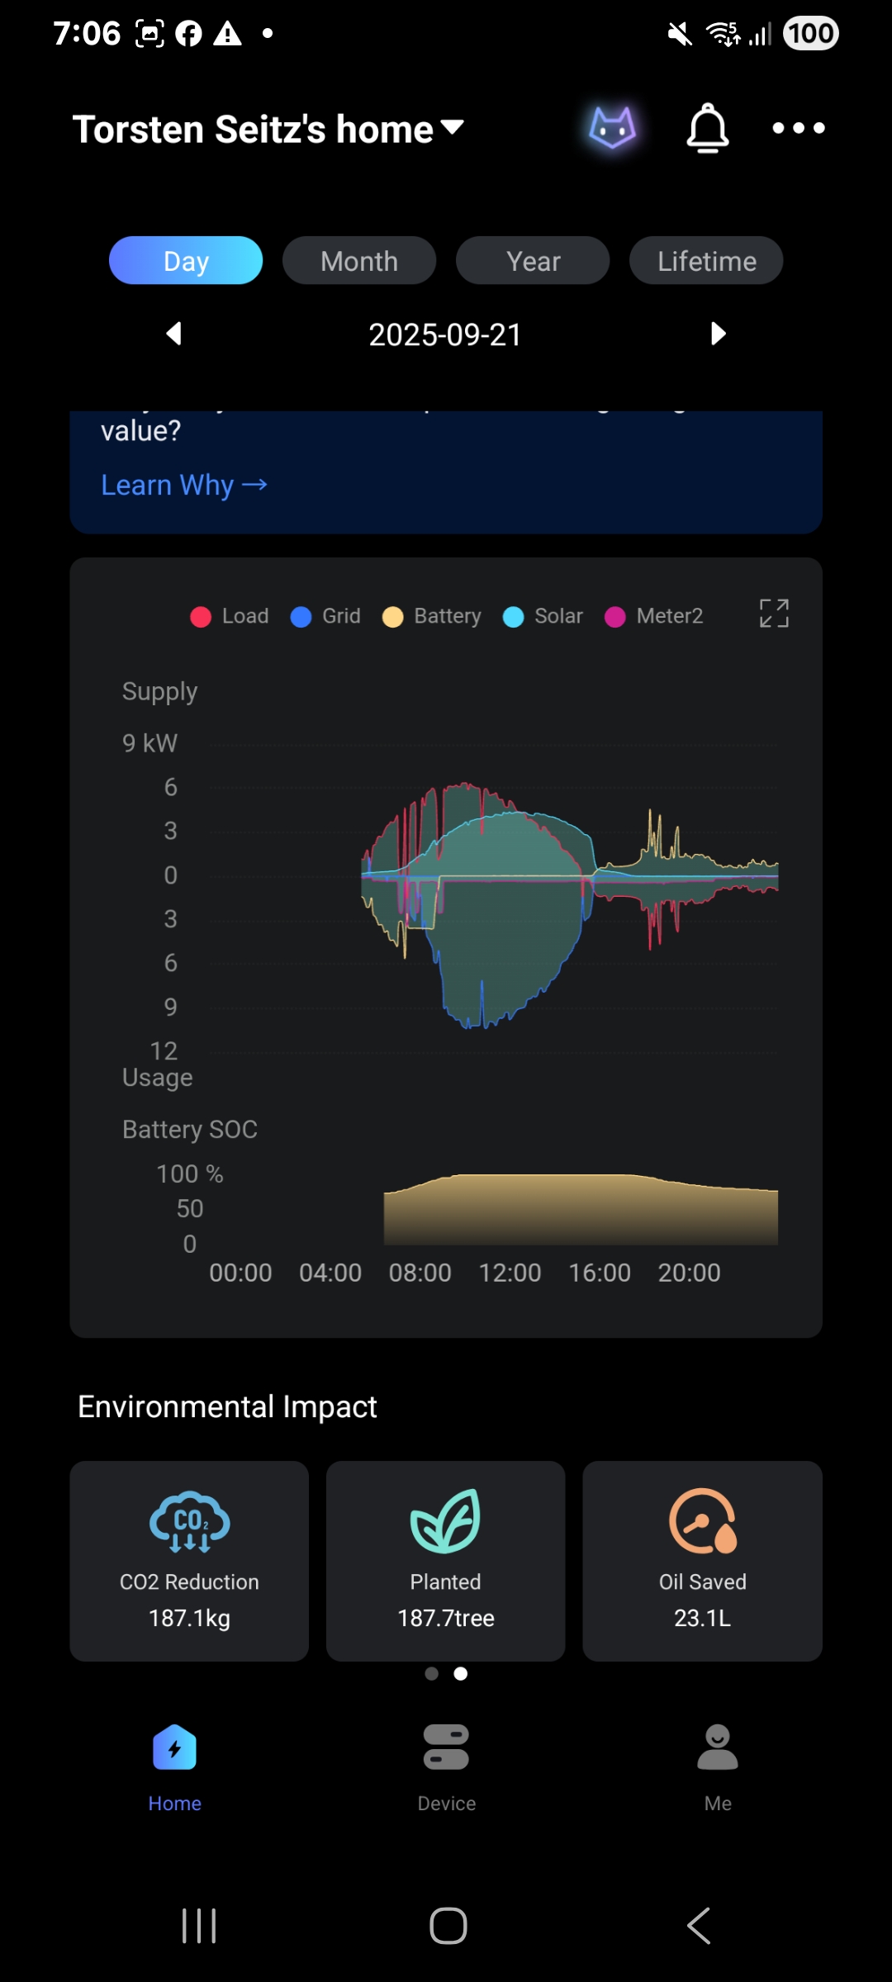Tap the Planted tree leaf icon

[445, 1520]
